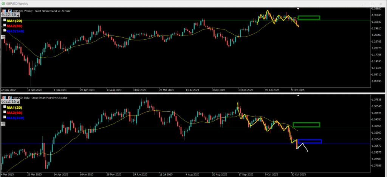Click the grid icon in the Daily chart header
This screenshot has height=177, width=387.
[x=4, y=97]
